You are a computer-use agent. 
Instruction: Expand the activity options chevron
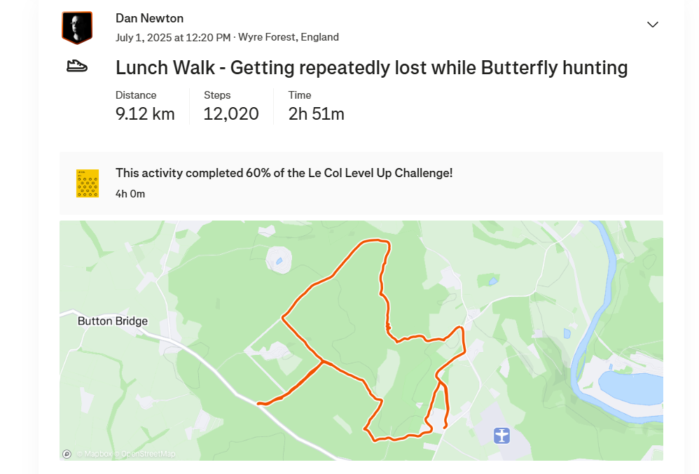(x=653, y=25)
